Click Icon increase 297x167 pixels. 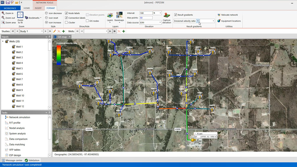tap(53, 22)
